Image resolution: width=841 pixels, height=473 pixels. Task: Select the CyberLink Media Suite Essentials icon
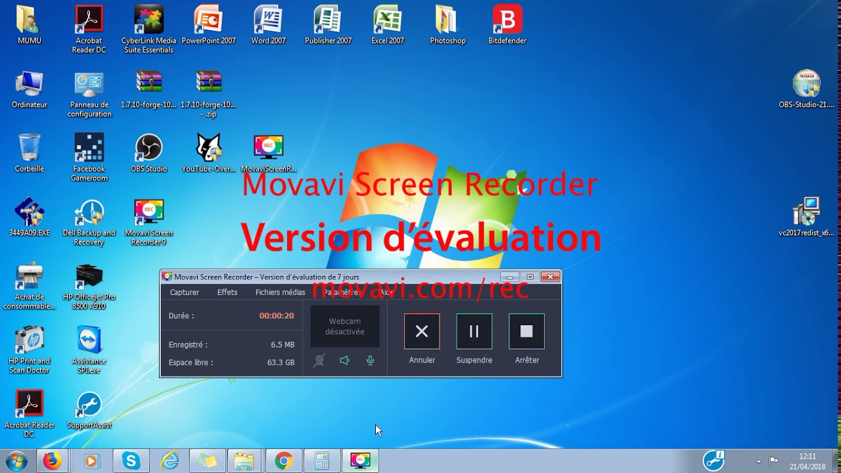(x=148, y=29)
